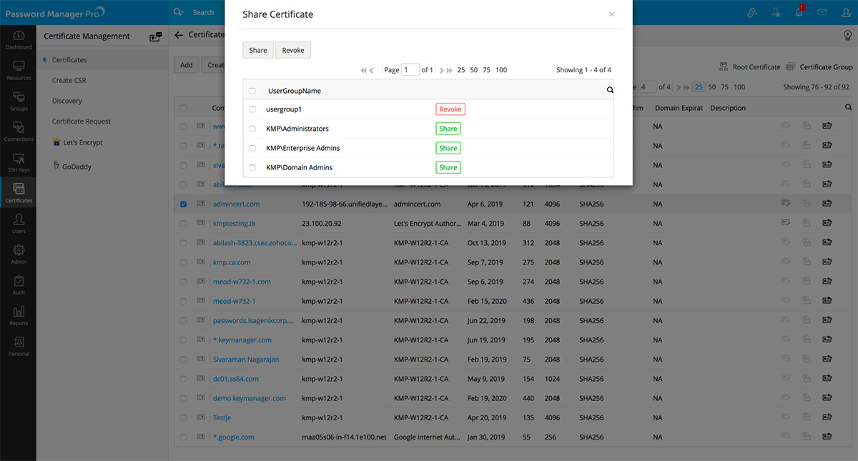Go to next page arrow in dialog
Viewport: 858px width, 461px height.
(440, 70)
